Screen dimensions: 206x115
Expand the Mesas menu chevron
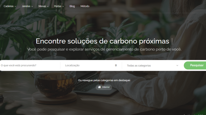coord(48,6)
